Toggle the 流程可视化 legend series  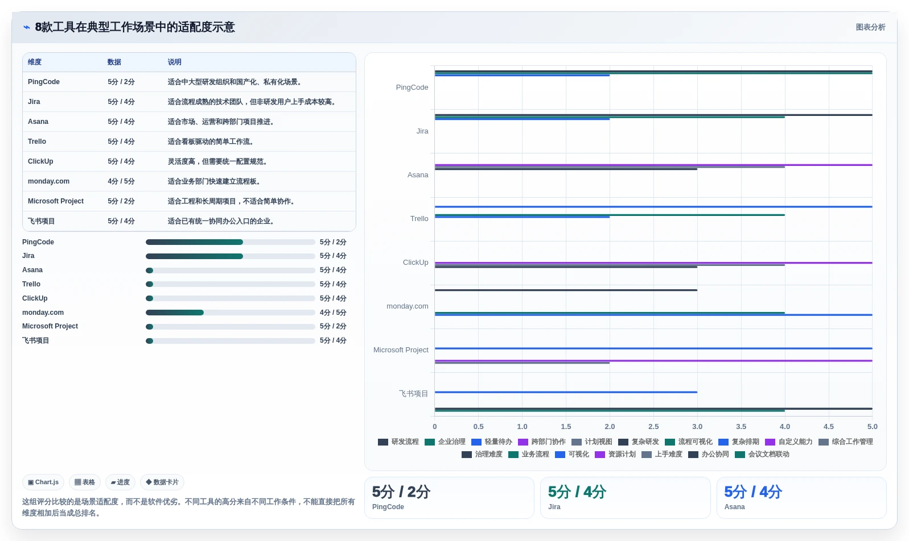point(689,442)
